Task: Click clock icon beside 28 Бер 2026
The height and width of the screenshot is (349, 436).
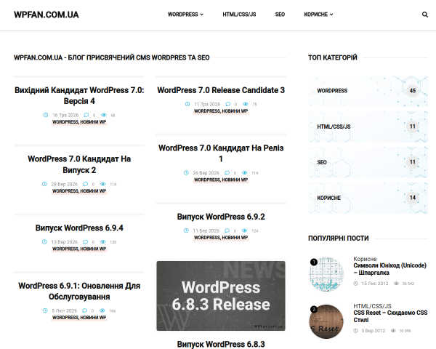Action: 44,184
